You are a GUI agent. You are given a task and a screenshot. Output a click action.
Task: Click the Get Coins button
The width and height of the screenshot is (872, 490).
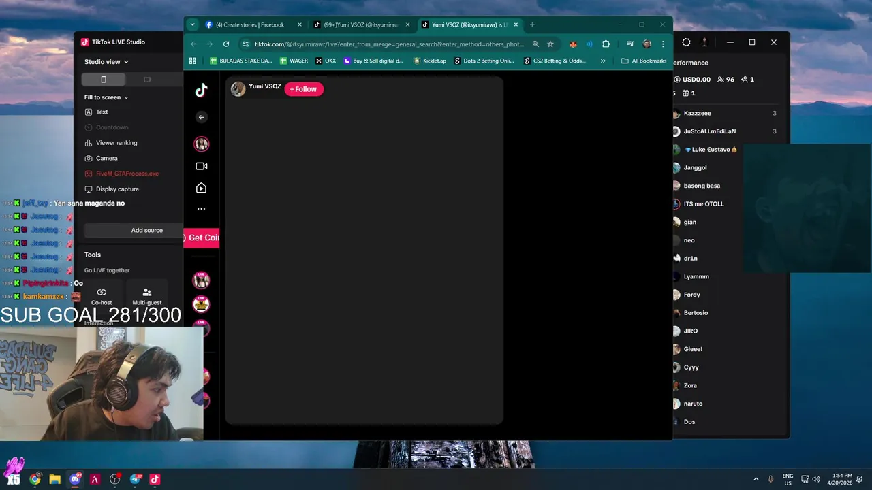coord(202,238)
